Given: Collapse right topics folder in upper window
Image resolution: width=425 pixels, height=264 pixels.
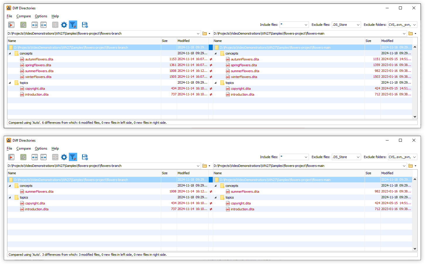Looking at the screenshot, I should 215,83.
